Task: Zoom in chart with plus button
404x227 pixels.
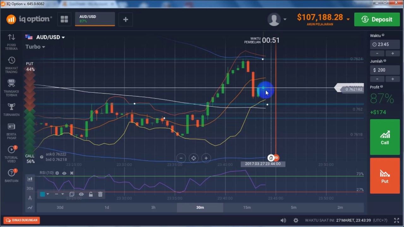Action: tap(206, 158)
